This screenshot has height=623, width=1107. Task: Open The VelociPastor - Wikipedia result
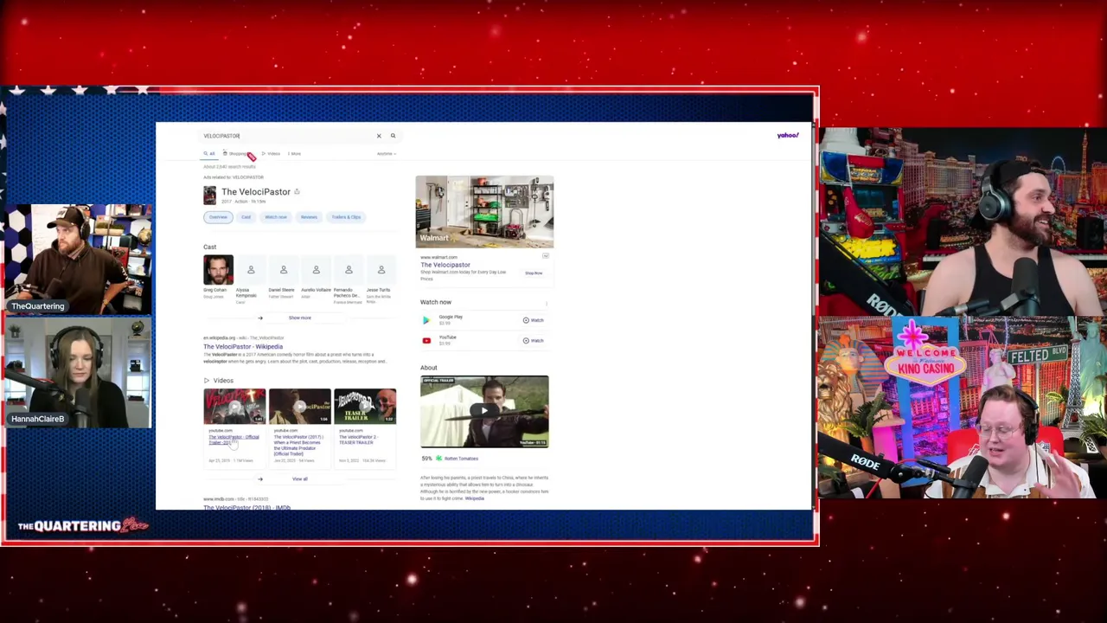coord(243,347)
